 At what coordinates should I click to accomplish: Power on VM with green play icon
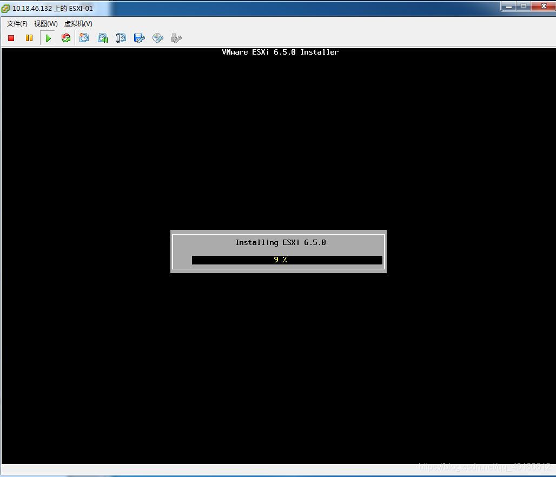48,38
